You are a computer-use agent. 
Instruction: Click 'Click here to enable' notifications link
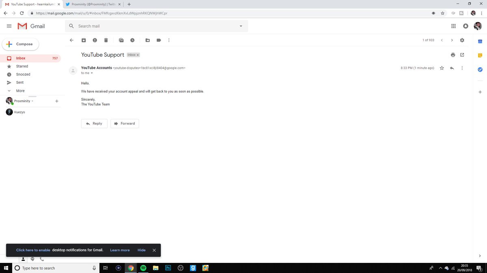click(x=33, y=250)
